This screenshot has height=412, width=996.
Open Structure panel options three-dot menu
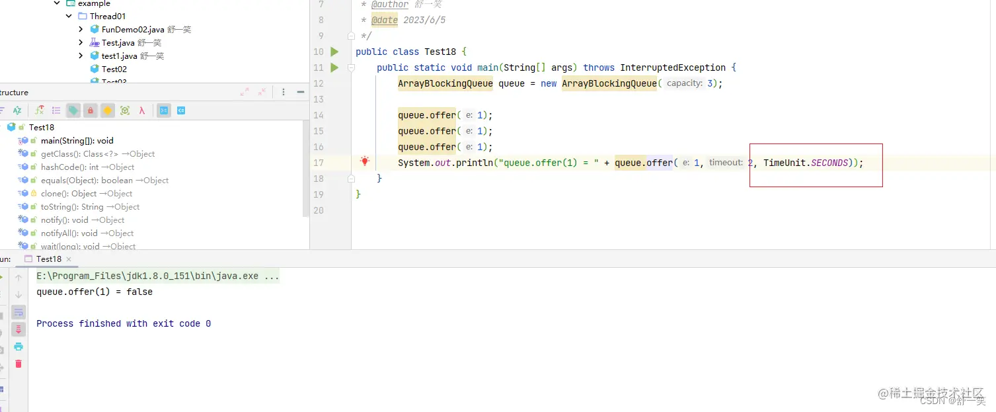click(284, 93)
